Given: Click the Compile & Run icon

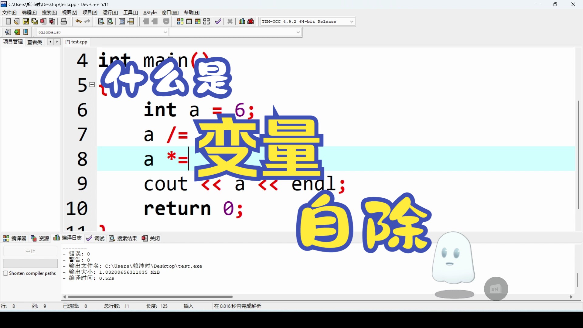Looking at the screenshot, I should (x=198, y=22).
